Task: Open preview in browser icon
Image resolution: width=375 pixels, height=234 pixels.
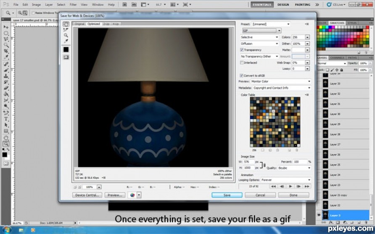Action: [132, 195]
